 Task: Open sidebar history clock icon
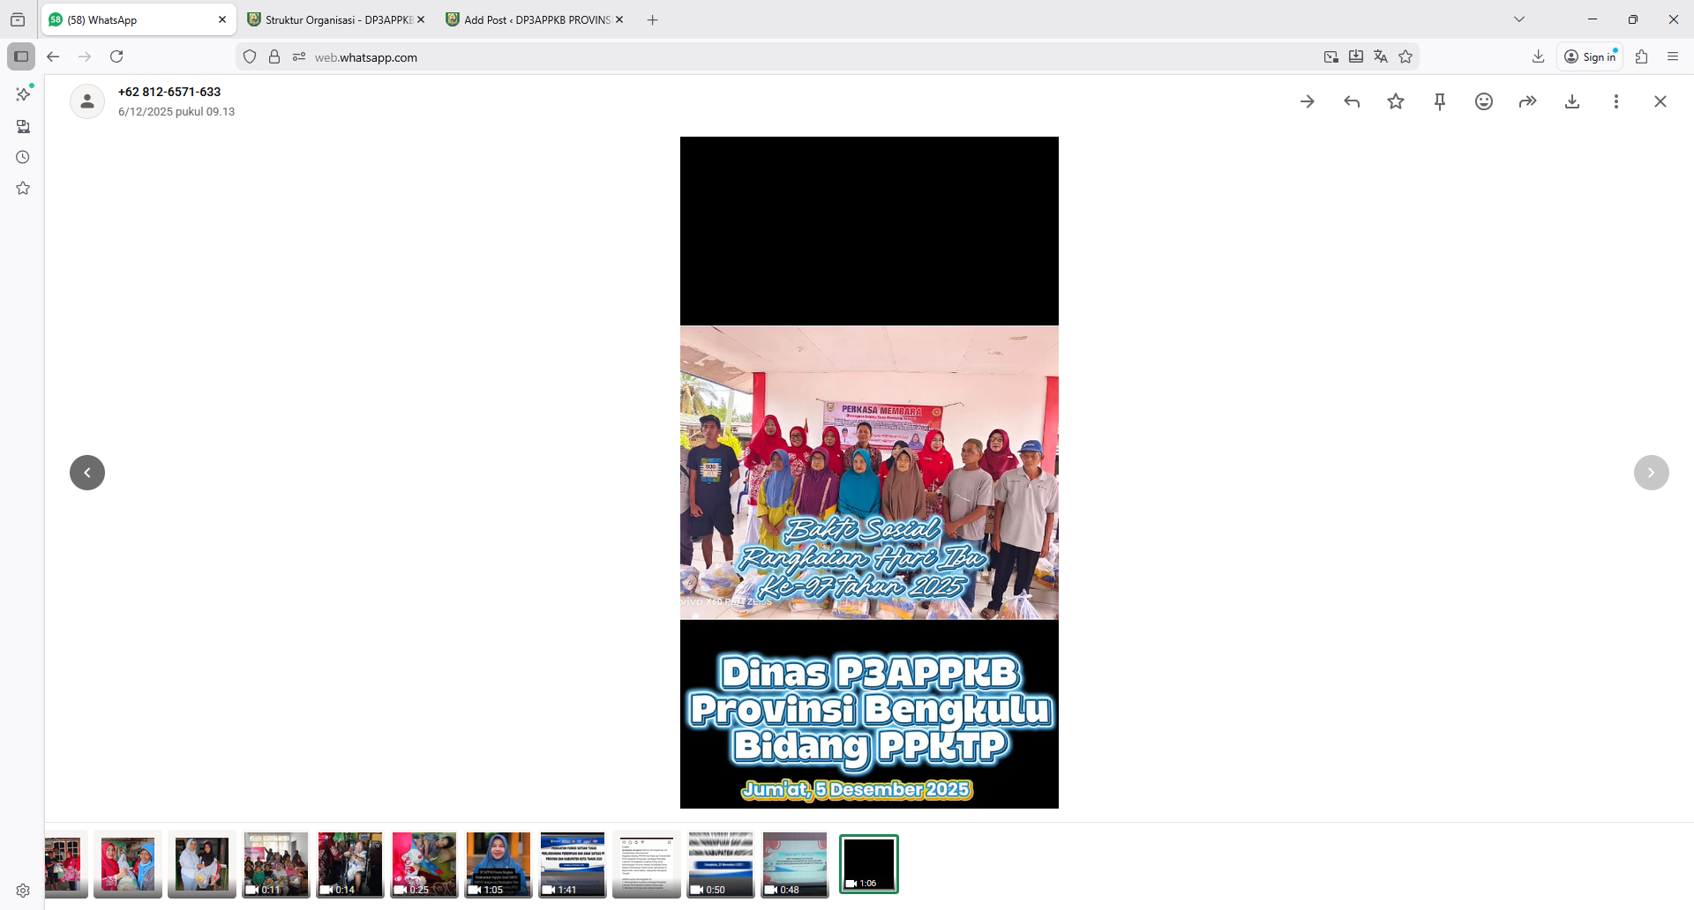[x=23, y=157]
